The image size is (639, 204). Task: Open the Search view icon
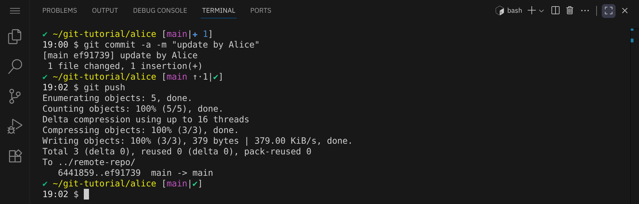pos(15,66)
